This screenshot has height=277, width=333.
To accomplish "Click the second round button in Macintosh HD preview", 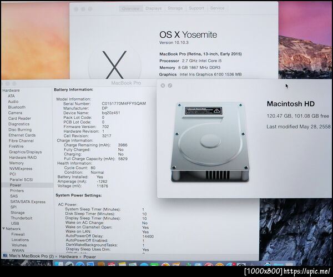I will [170, 85].
